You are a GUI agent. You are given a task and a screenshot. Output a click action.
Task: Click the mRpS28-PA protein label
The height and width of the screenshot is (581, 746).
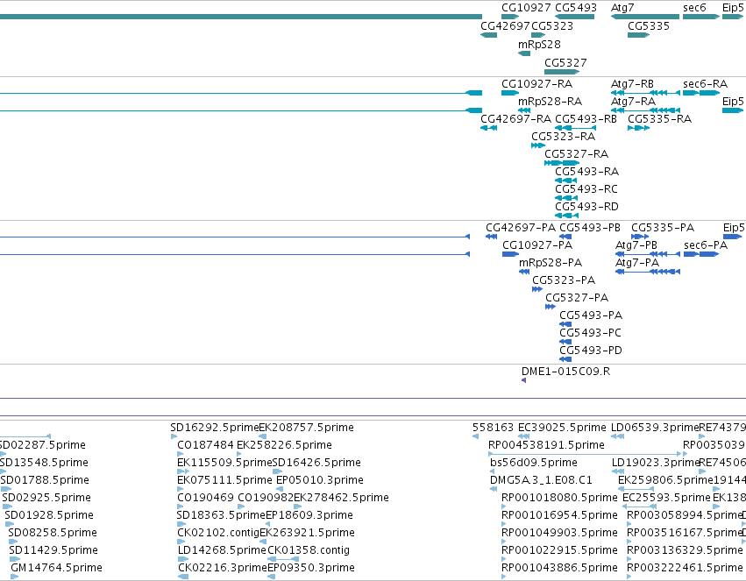[551, 263]
